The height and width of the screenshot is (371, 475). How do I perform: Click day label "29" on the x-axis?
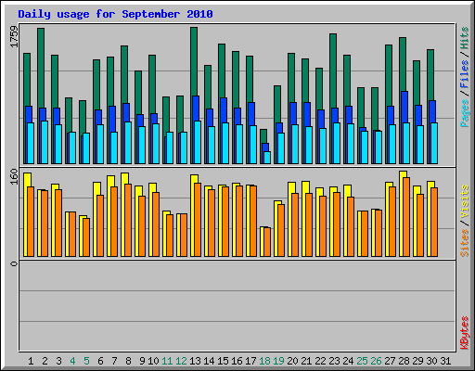(x=417, y=361)
